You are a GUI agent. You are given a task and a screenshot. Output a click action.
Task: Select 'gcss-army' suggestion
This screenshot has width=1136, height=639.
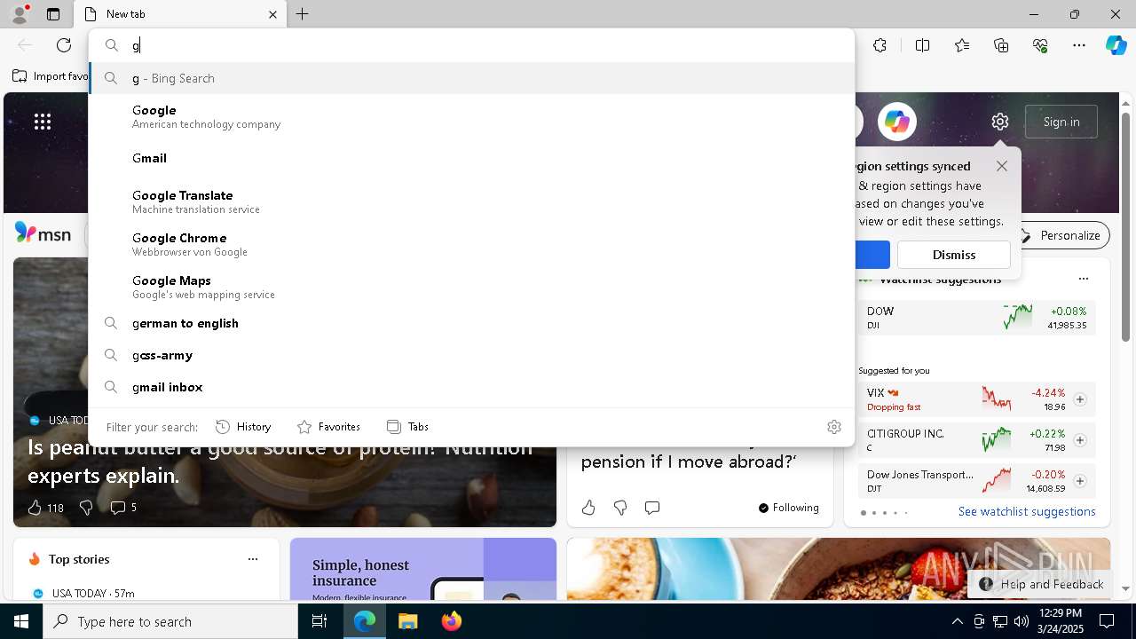point(471,355)
